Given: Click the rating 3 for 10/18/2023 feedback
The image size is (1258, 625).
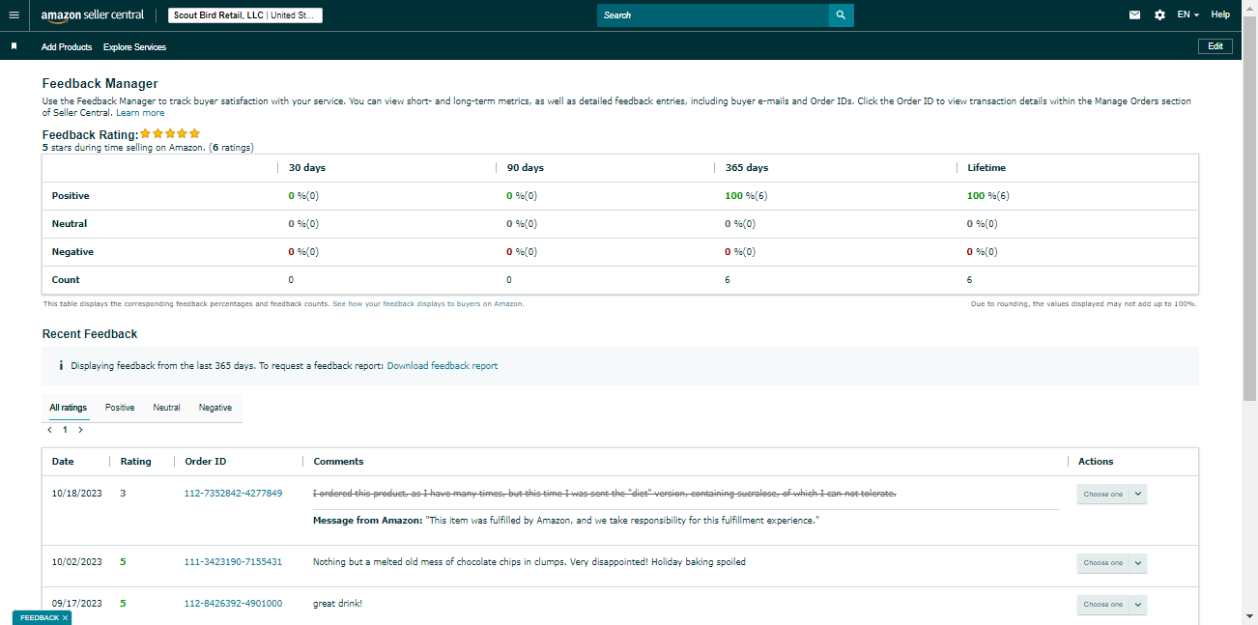Looking at the screenshot, I should click(x=123, y=494).
